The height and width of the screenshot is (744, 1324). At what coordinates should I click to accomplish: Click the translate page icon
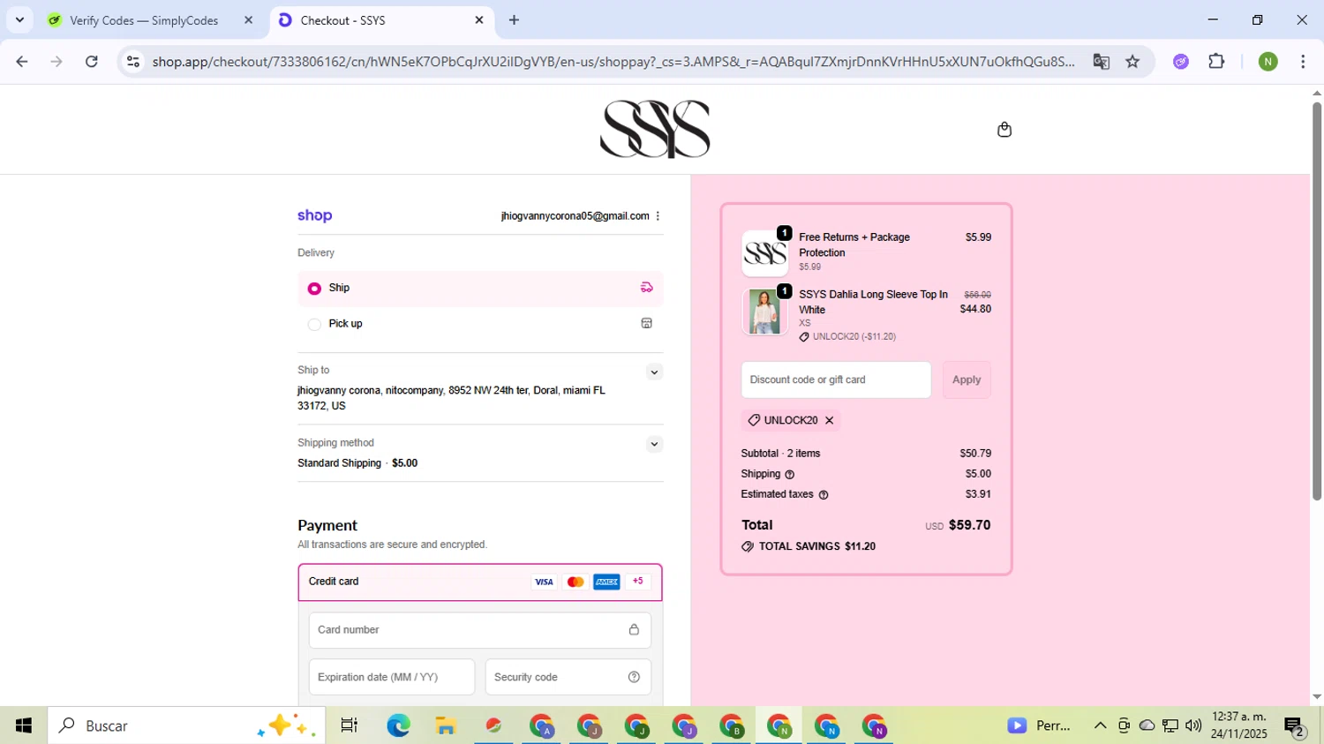1101,62
